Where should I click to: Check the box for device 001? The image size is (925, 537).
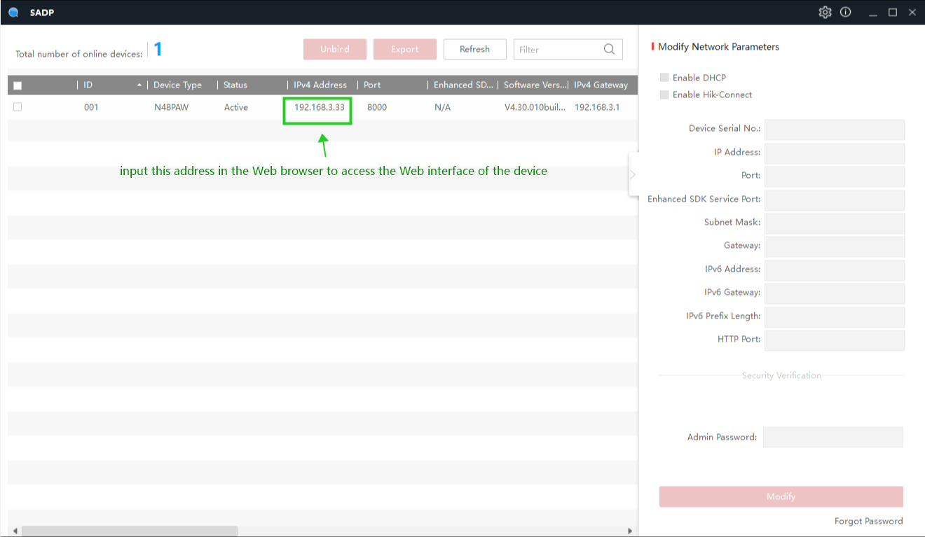pyautogui.click(x=18, y=107)
